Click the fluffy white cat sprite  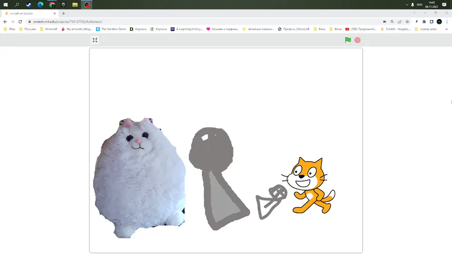pyautogui.click(x=140, y=178)
